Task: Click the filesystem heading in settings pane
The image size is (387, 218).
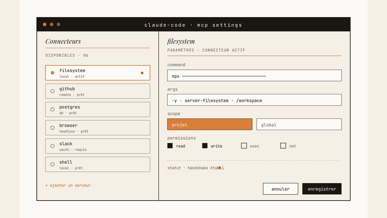Action: point(181,41)
